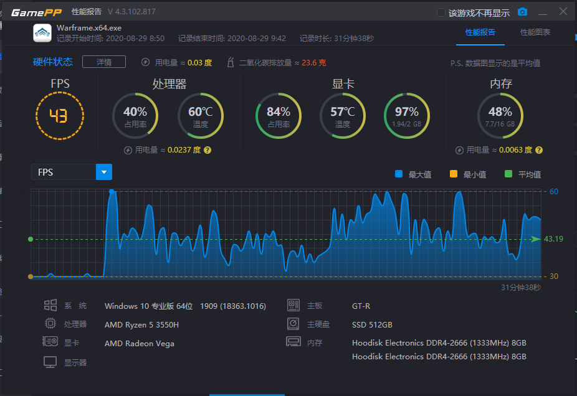The image size is (577, 396).
Task: Click the AMD Ryzen 5 3550H text
Action: coord(141,324)
